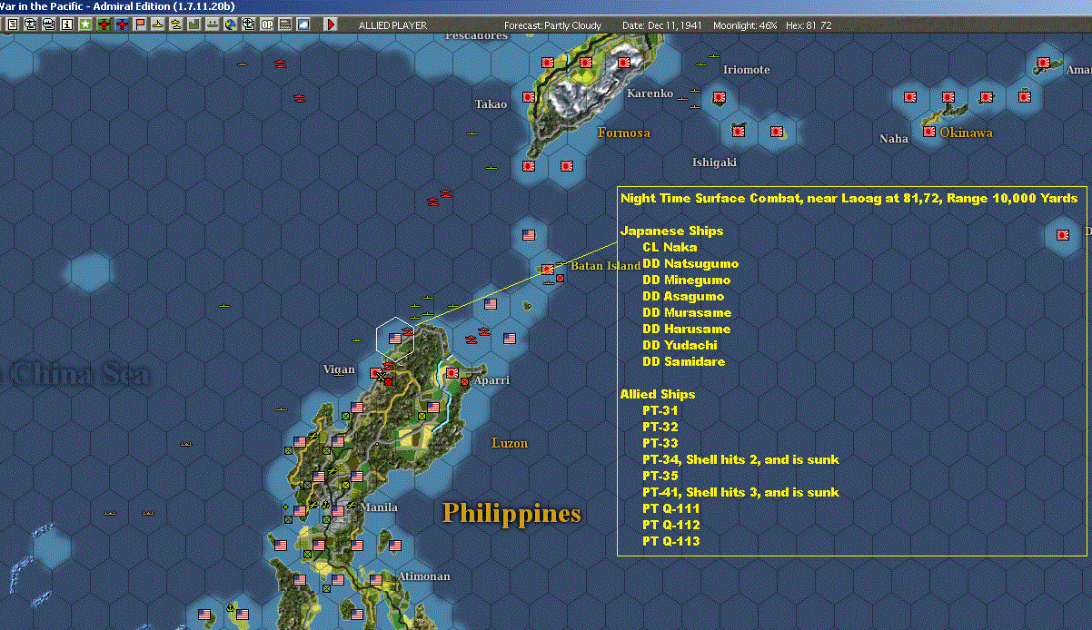Click the Luzon map label
Viewport: 1092px width, 630px height.
(510, 443)
